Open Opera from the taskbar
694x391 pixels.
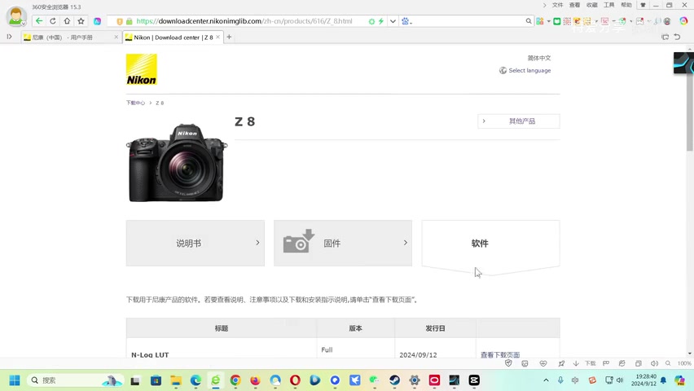tap(295, 380)
